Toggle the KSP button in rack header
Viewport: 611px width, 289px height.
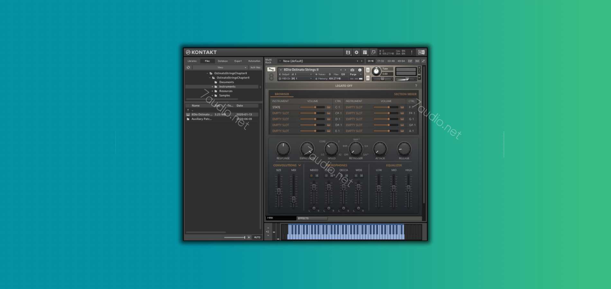(410, 61)
